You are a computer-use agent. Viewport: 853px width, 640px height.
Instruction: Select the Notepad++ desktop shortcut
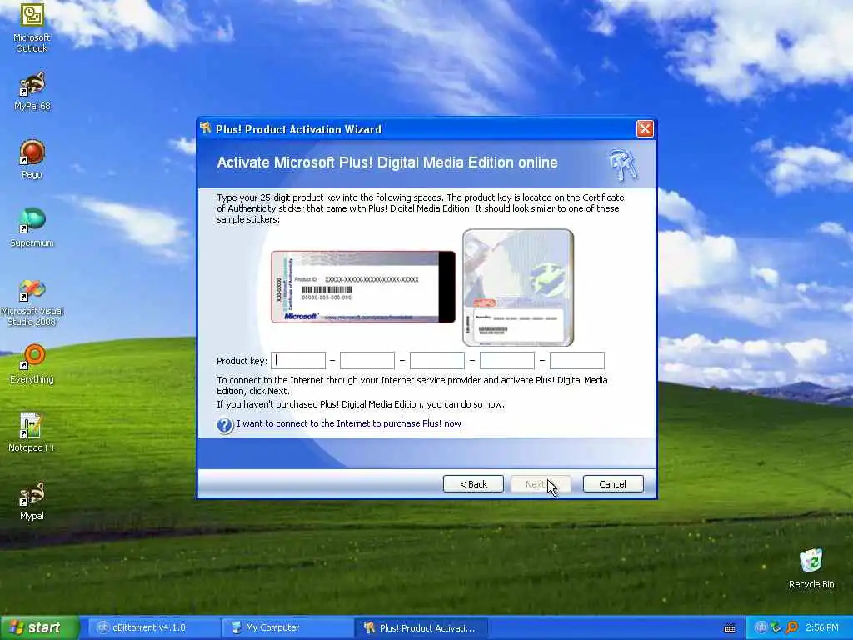click(32, 432)
